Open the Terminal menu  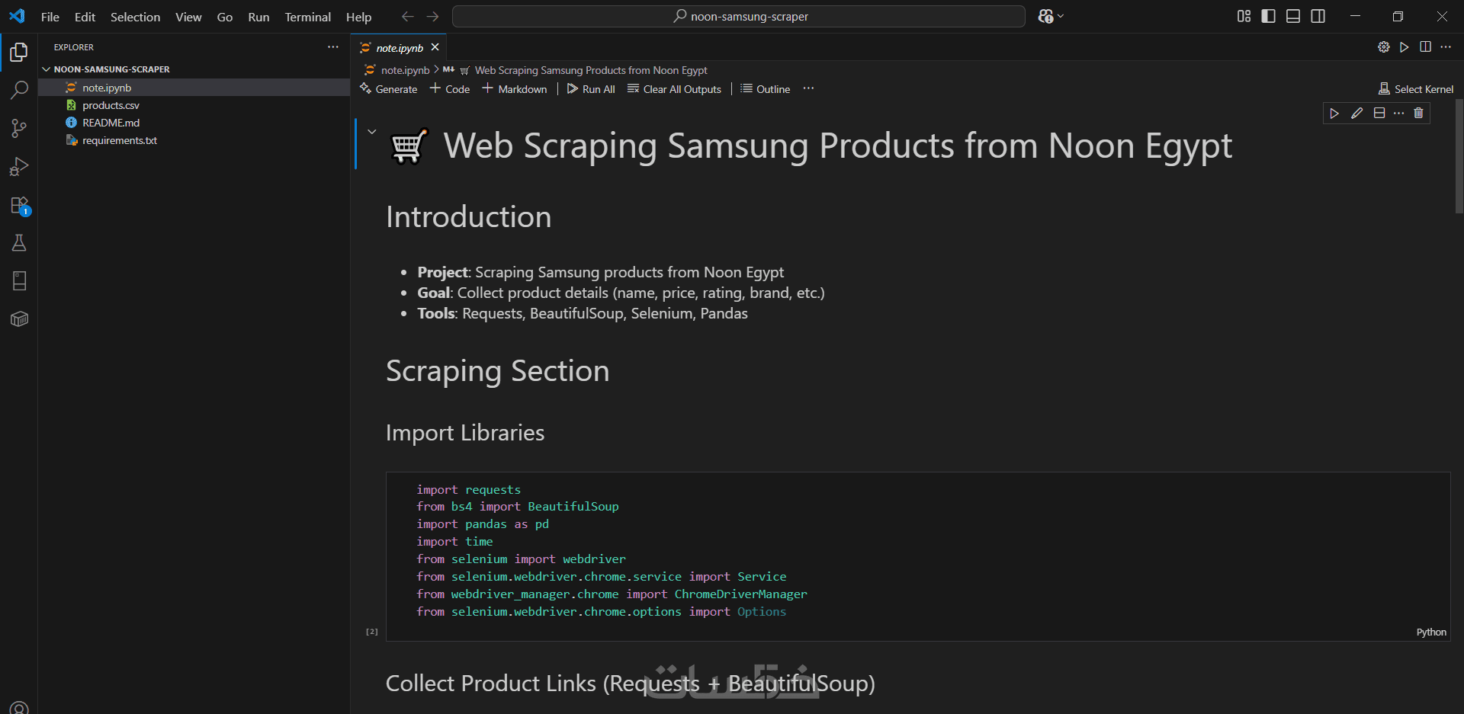pyautogui.click(x=307, y=17)
